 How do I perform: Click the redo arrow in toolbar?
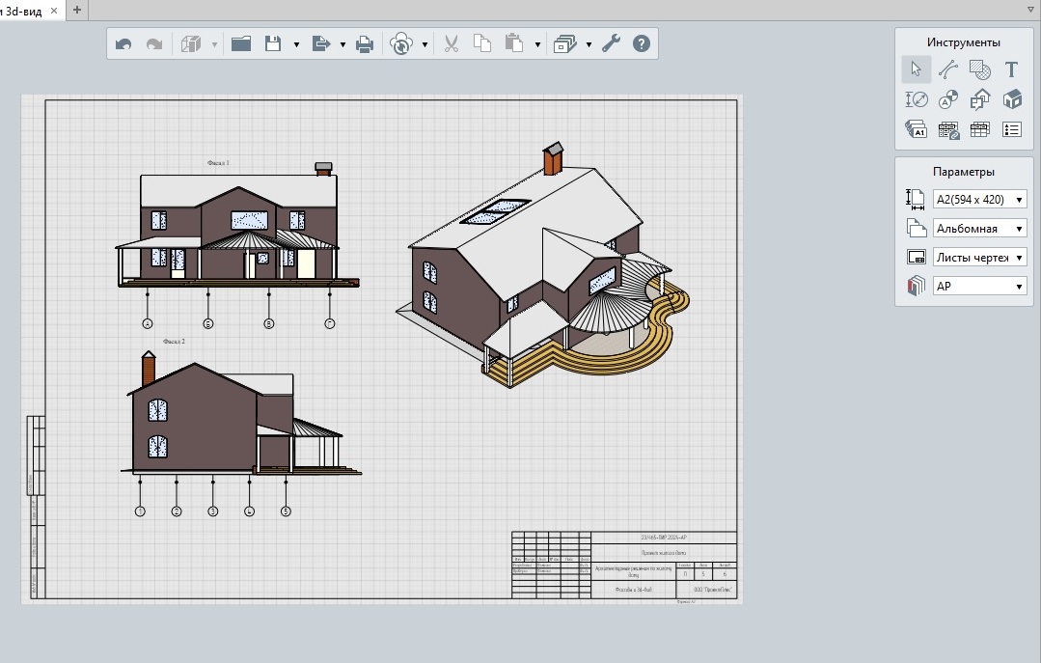[154, 44]
